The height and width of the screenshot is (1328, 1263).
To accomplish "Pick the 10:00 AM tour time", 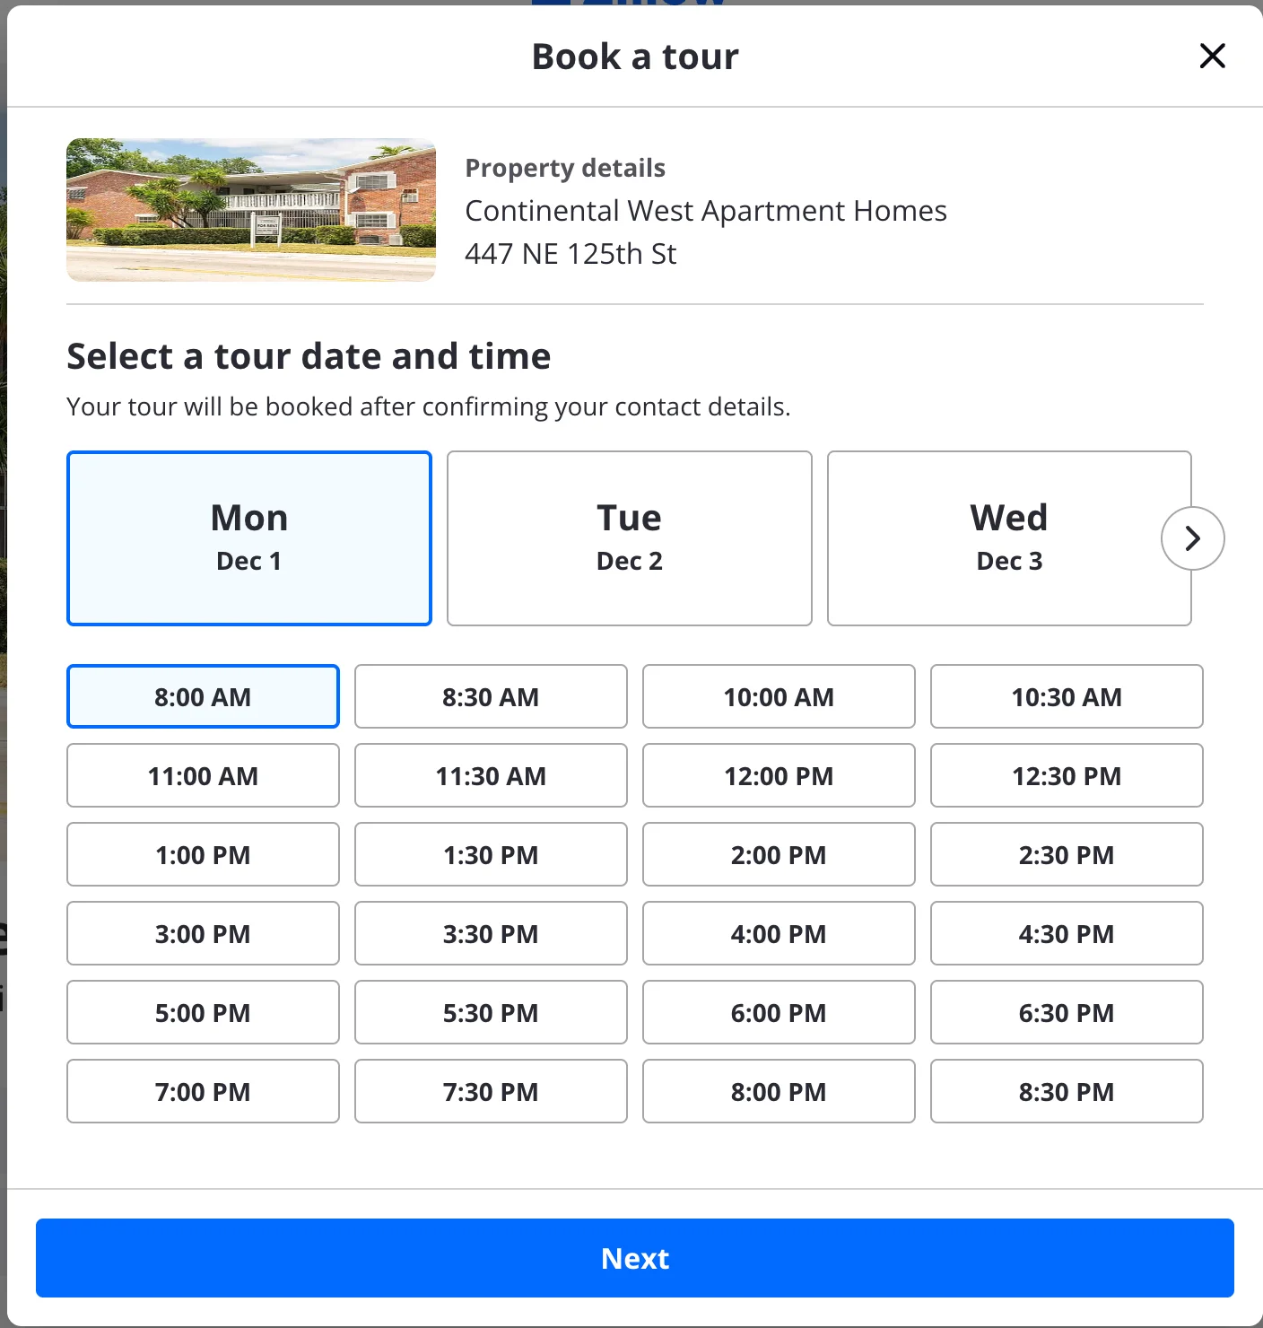I will click(779, 696).
